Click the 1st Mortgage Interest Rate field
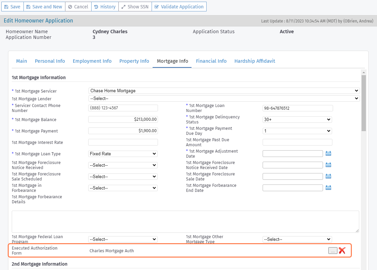The image size is (377, 270). (x=123, y=142)
